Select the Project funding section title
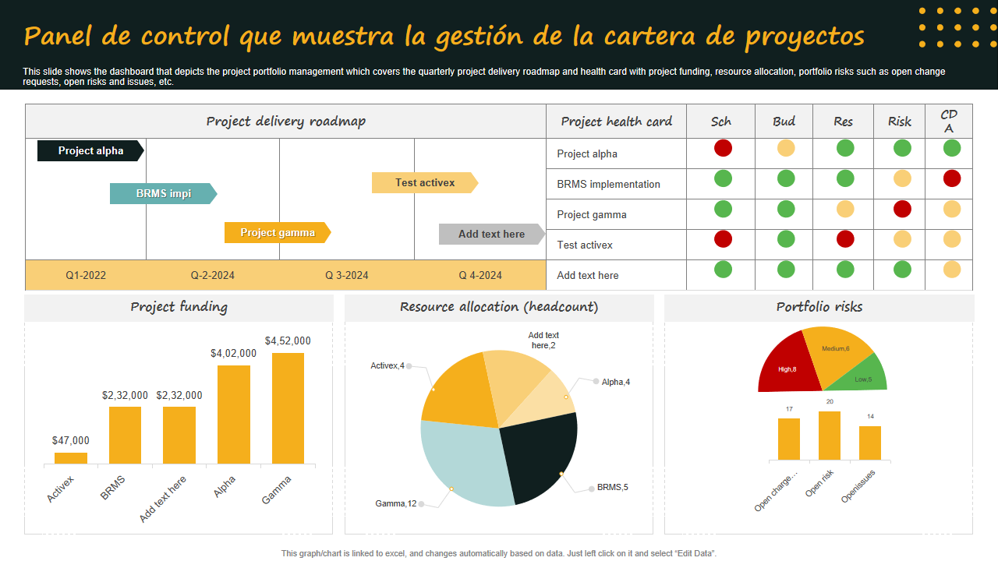 [x=179, y=307]
